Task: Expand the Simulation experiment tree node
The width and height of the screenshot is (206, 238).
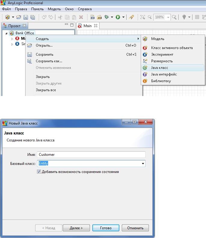Action: pyautogui.click(x=12, y=44)
